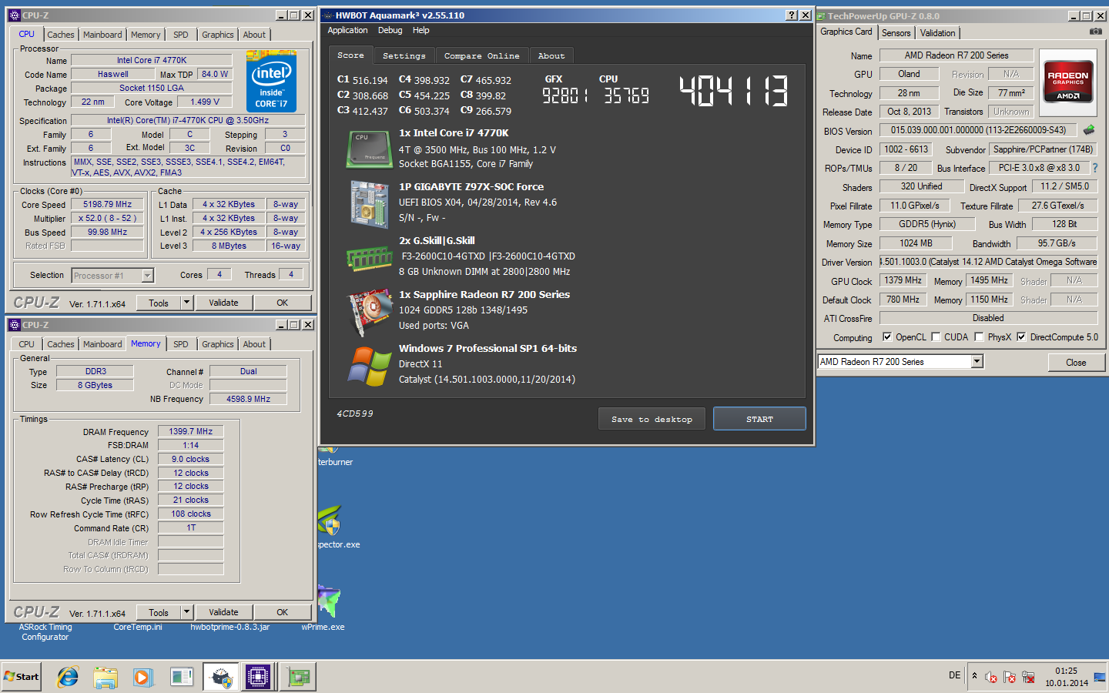1109x693 pixels.
Task: Open the Debug menu in Aquamark
Action: [x=390, y=30]
